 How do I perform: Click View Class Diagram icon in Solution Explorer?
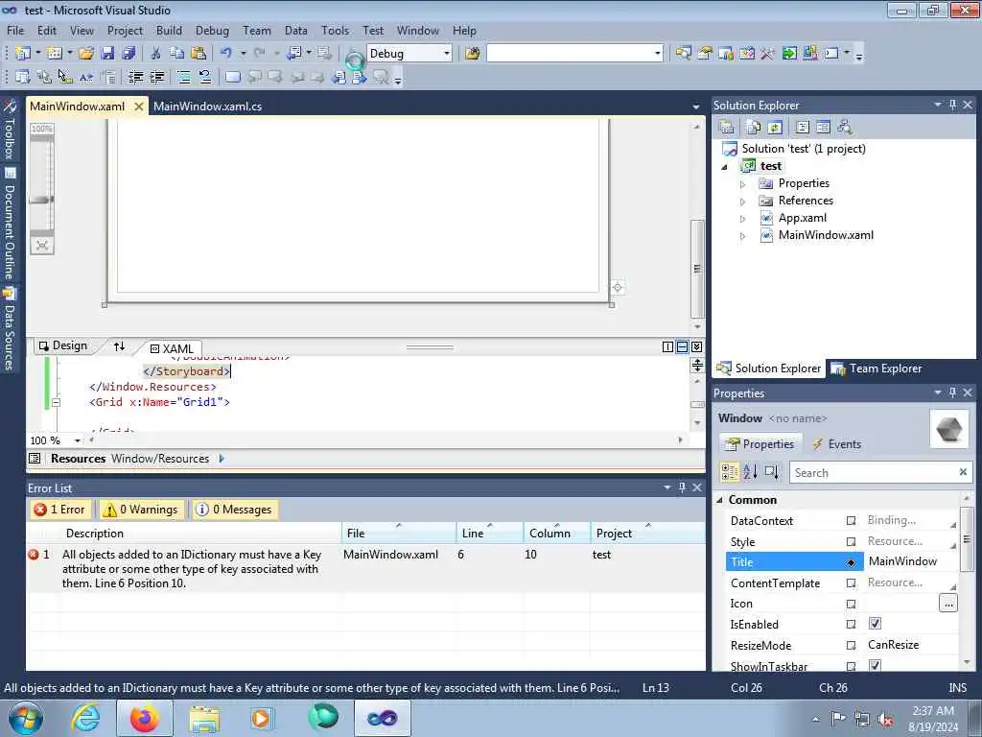pyautogui.click(x=844, y=128)
